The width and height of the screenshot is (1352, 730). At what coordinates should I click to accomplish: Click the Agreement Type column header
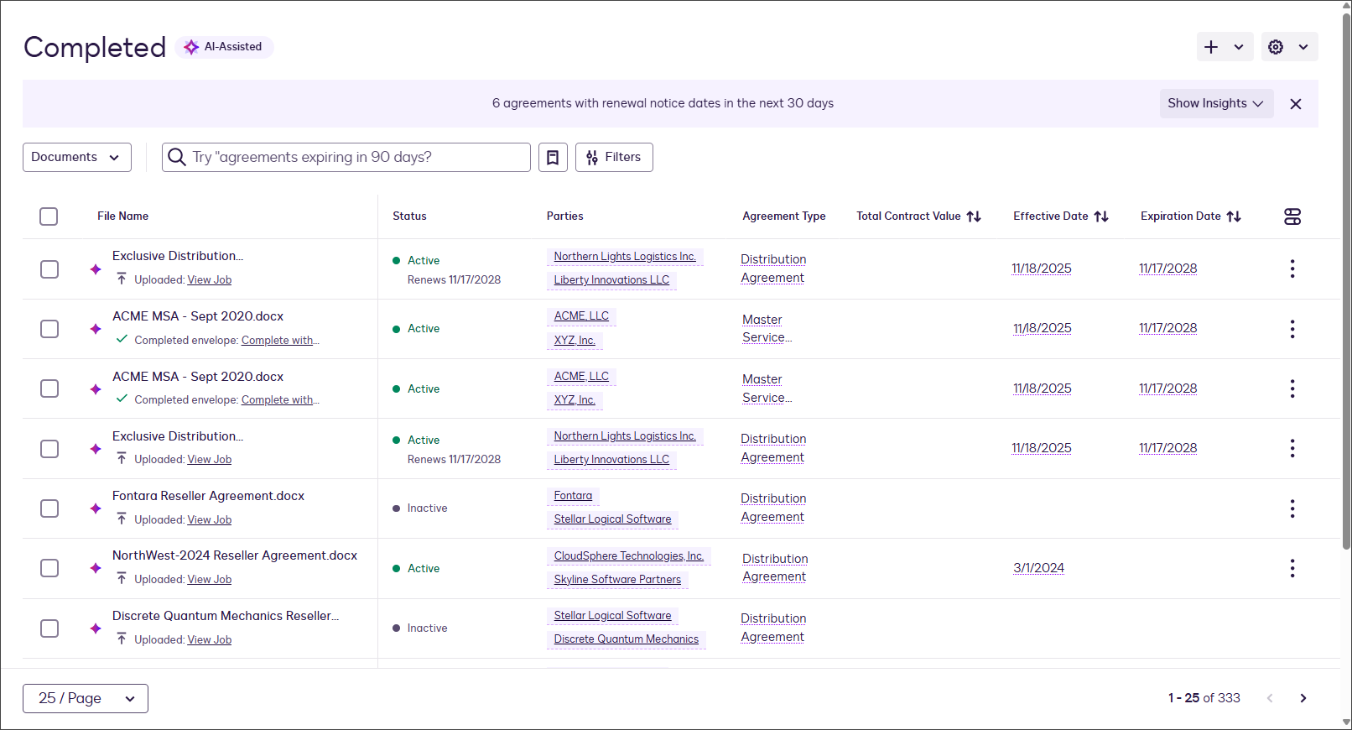(784, 216)
